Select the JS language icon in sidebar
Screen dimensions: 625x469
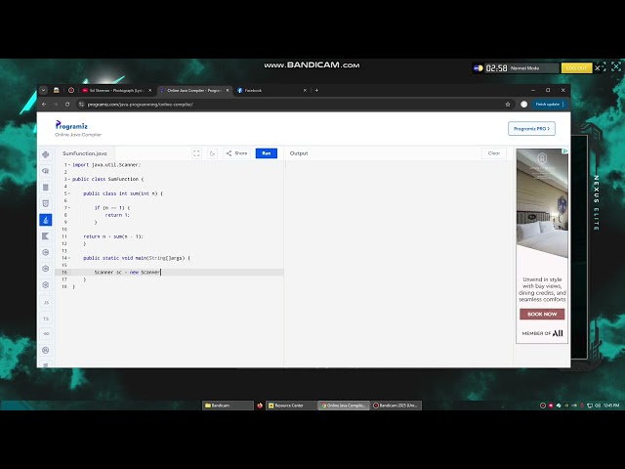46,302
